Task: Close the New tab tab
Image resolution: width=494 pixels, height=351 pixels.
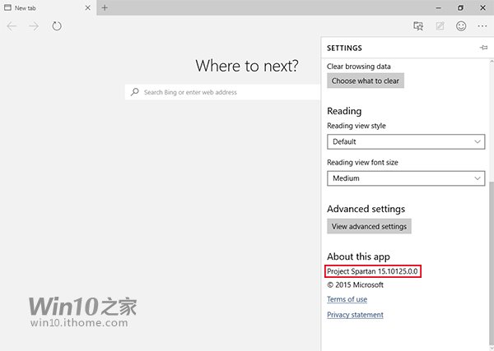Action: click(88, 7)
